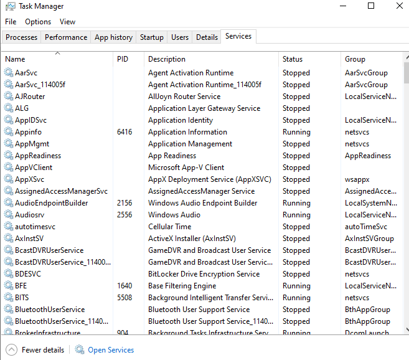This screenshot has height=360, width=409.
Task: Select the AxInstSV service icon
Action: click(9, 238)
